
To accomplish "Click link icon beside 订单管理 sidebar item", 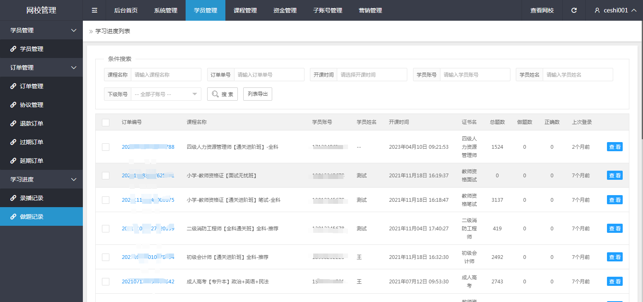I will click(x=13, y=86).
